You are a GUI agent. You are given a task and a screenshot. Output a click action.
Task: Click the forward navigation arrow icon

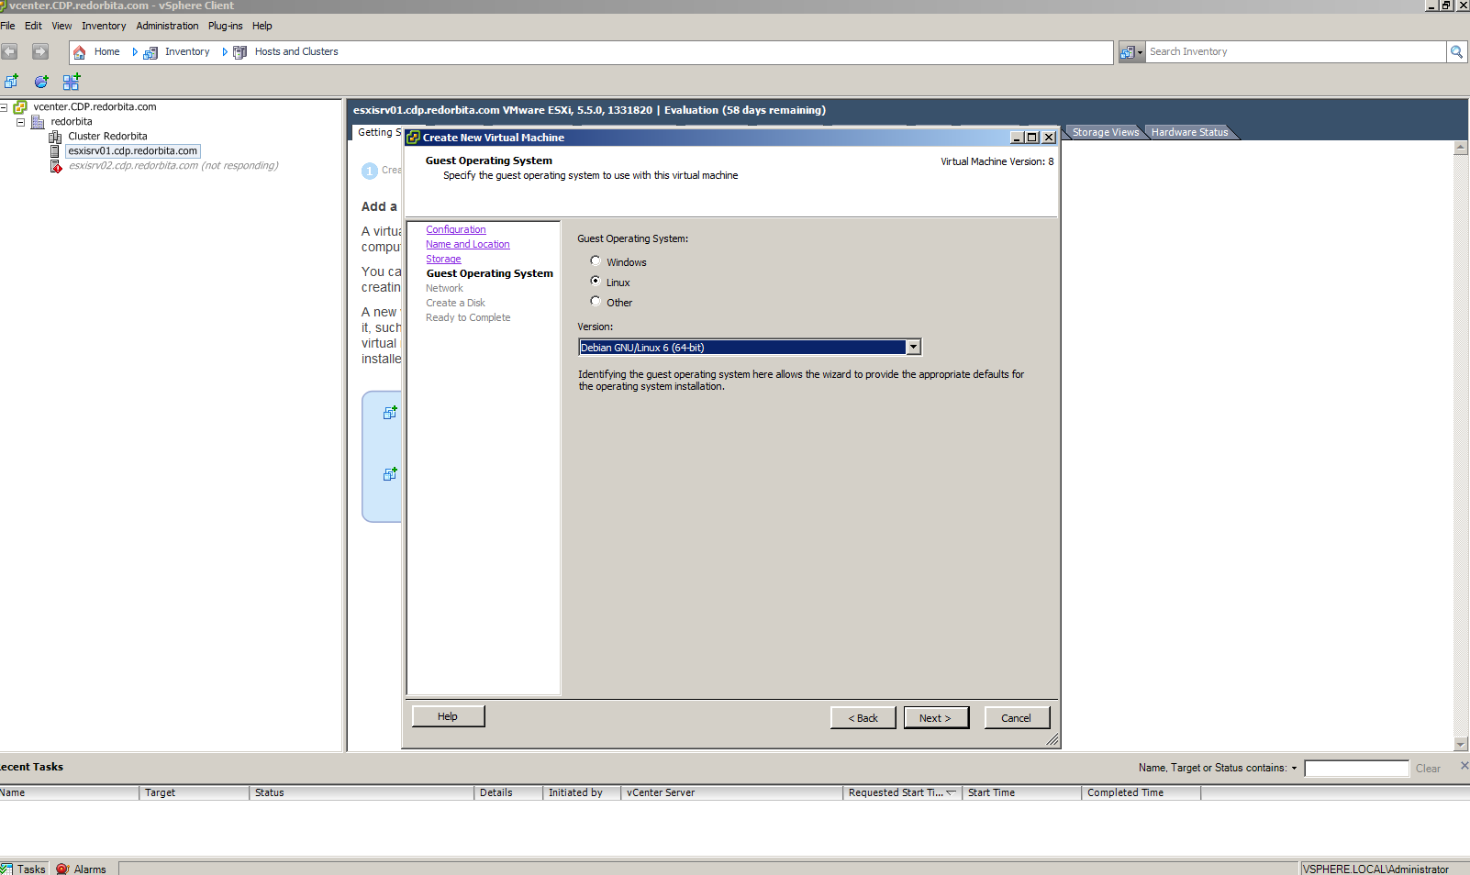click(40, 51)
